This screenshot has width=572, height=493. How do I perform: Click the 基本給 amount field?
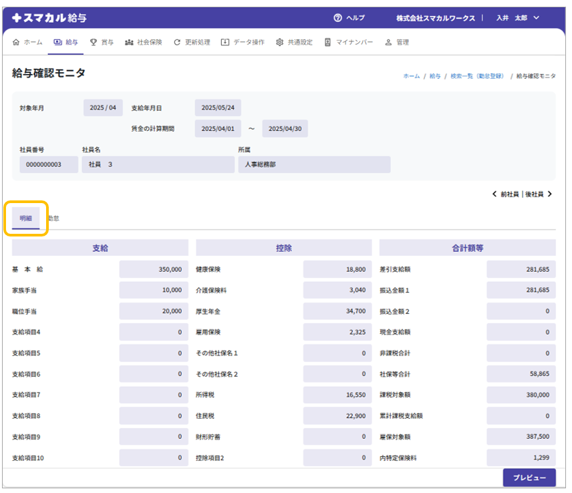(152, 269)
